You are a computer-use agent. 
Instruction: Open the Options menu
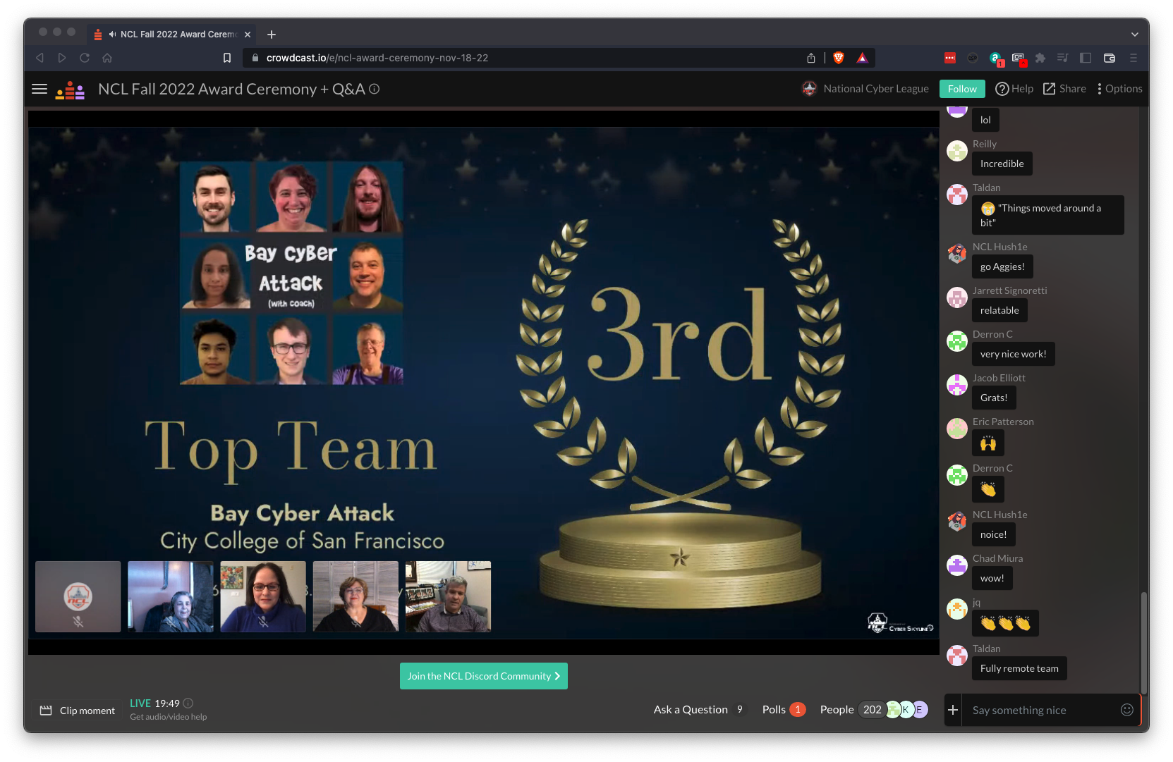click(x=1119, y=89)
